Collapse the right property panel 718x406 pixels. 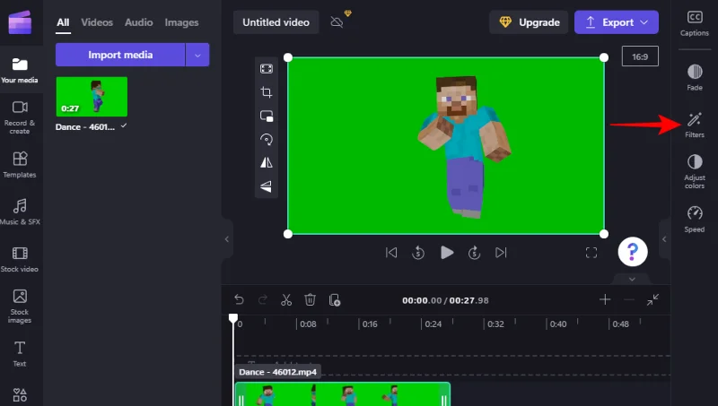[x=664, y=239]
